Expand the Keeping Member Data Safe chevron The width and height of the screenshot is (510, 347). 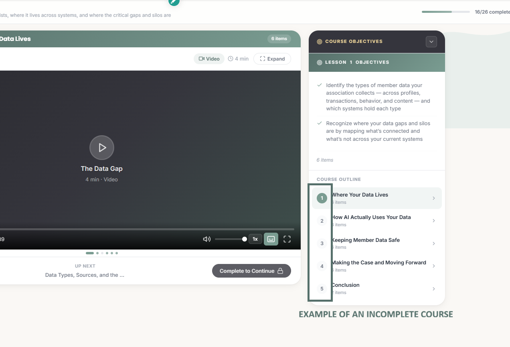433,244
